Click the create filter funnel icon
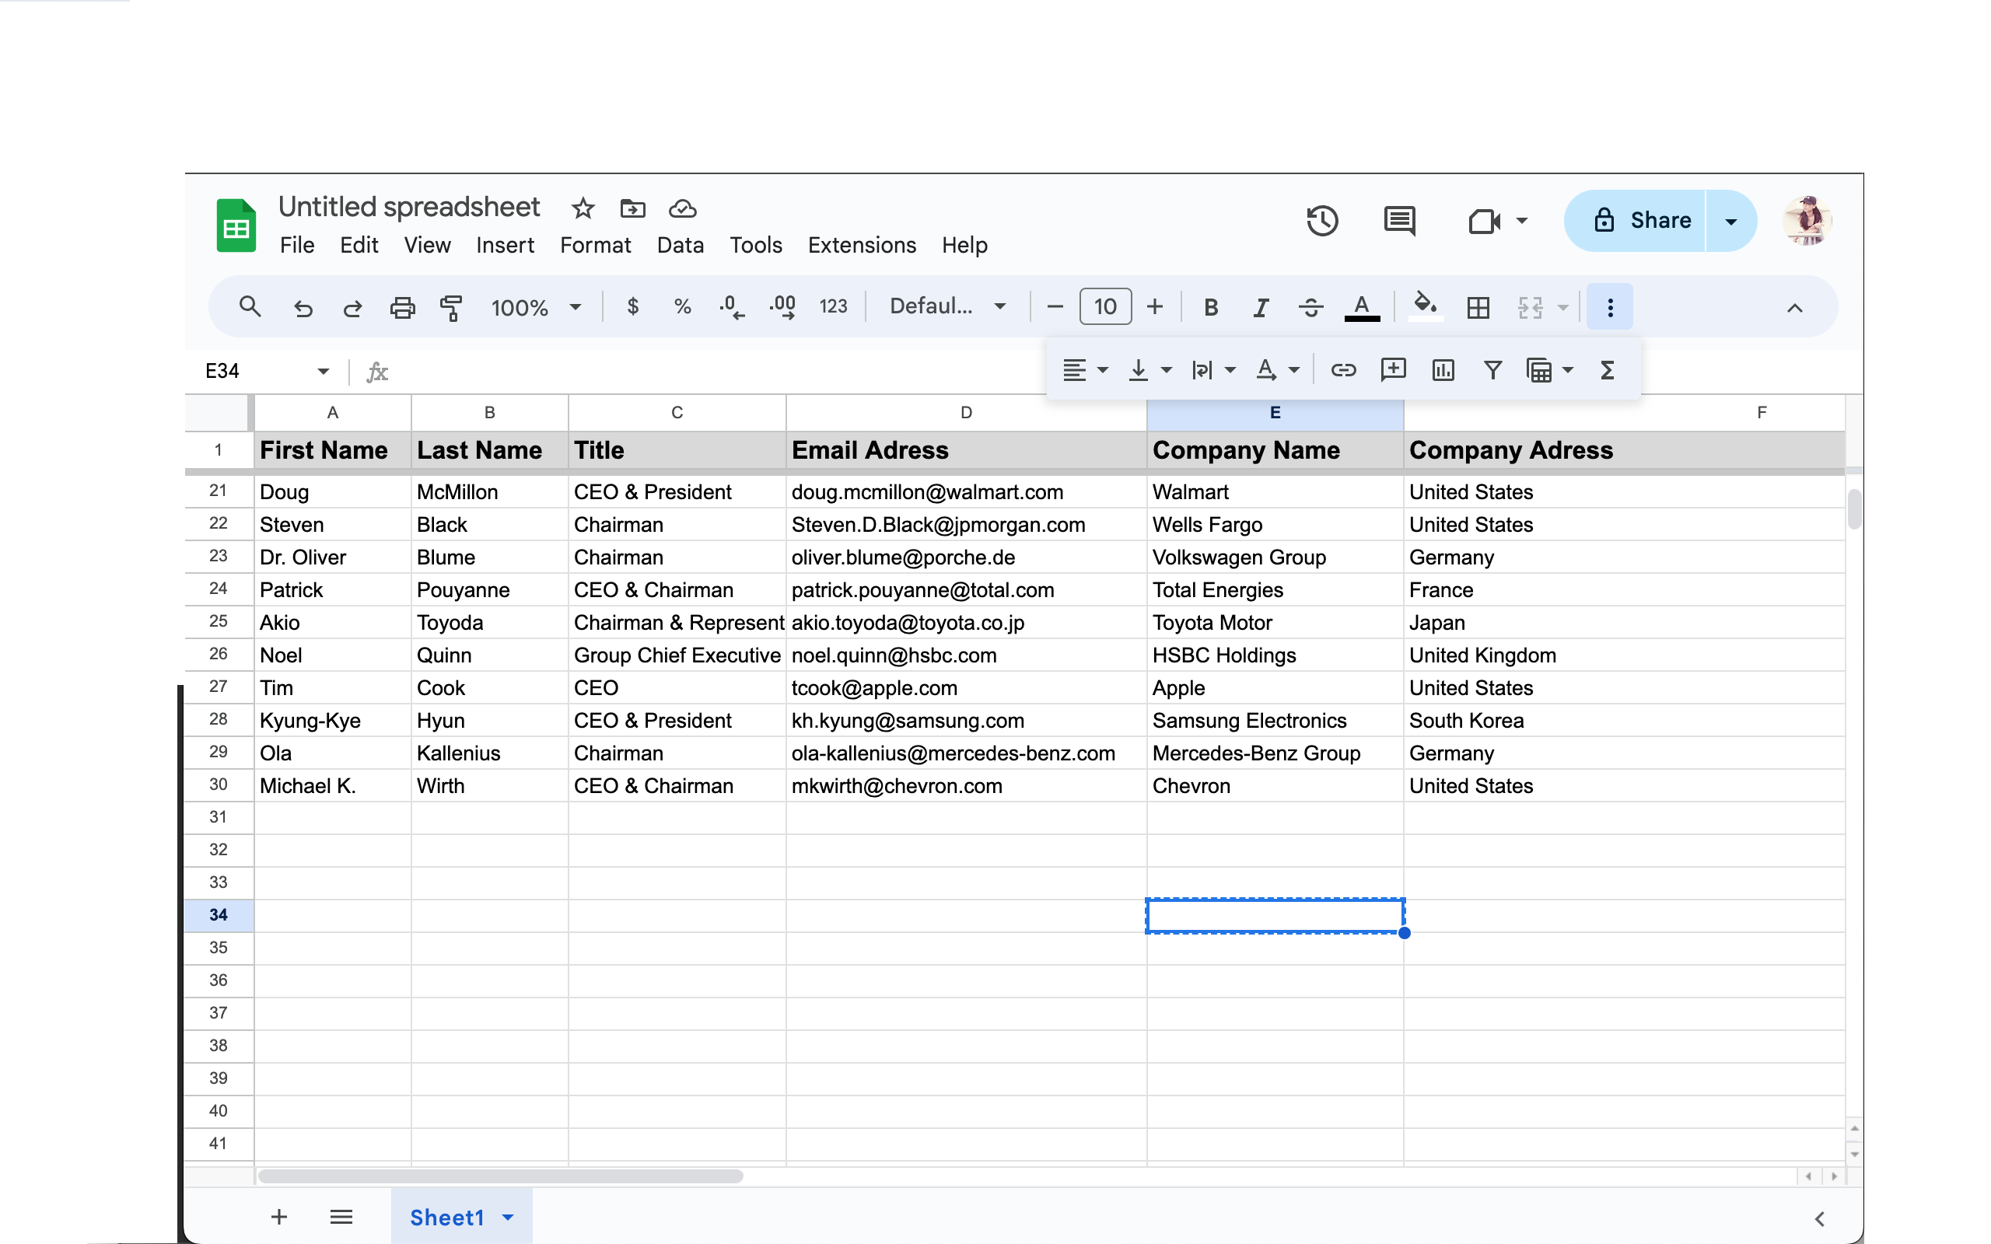This screenshot has height=1244, width=1991. [x=1492, y=370]
